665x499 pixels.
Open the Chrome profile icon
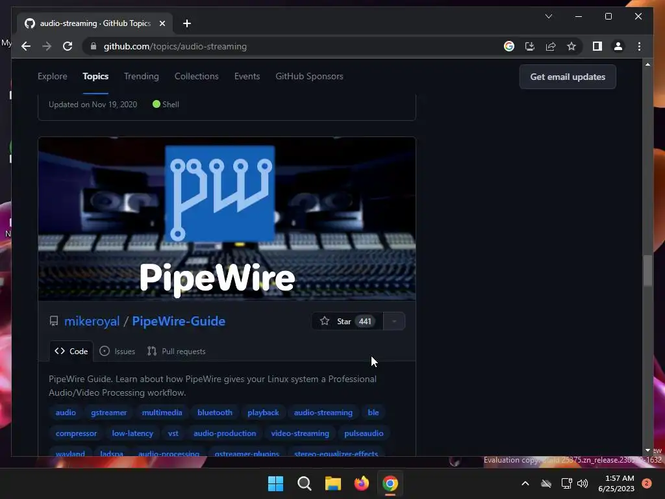(618, 46)
